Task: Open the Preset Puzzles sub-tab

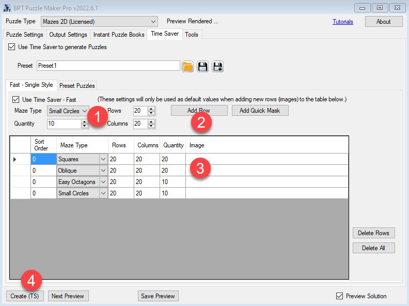Action: coord(76,85)
